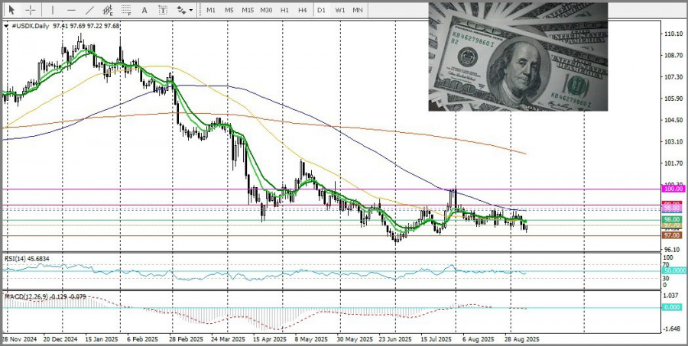The image size is (688, 346).
Task: Select the arrow cursor tool
Action: pos(11,10)
